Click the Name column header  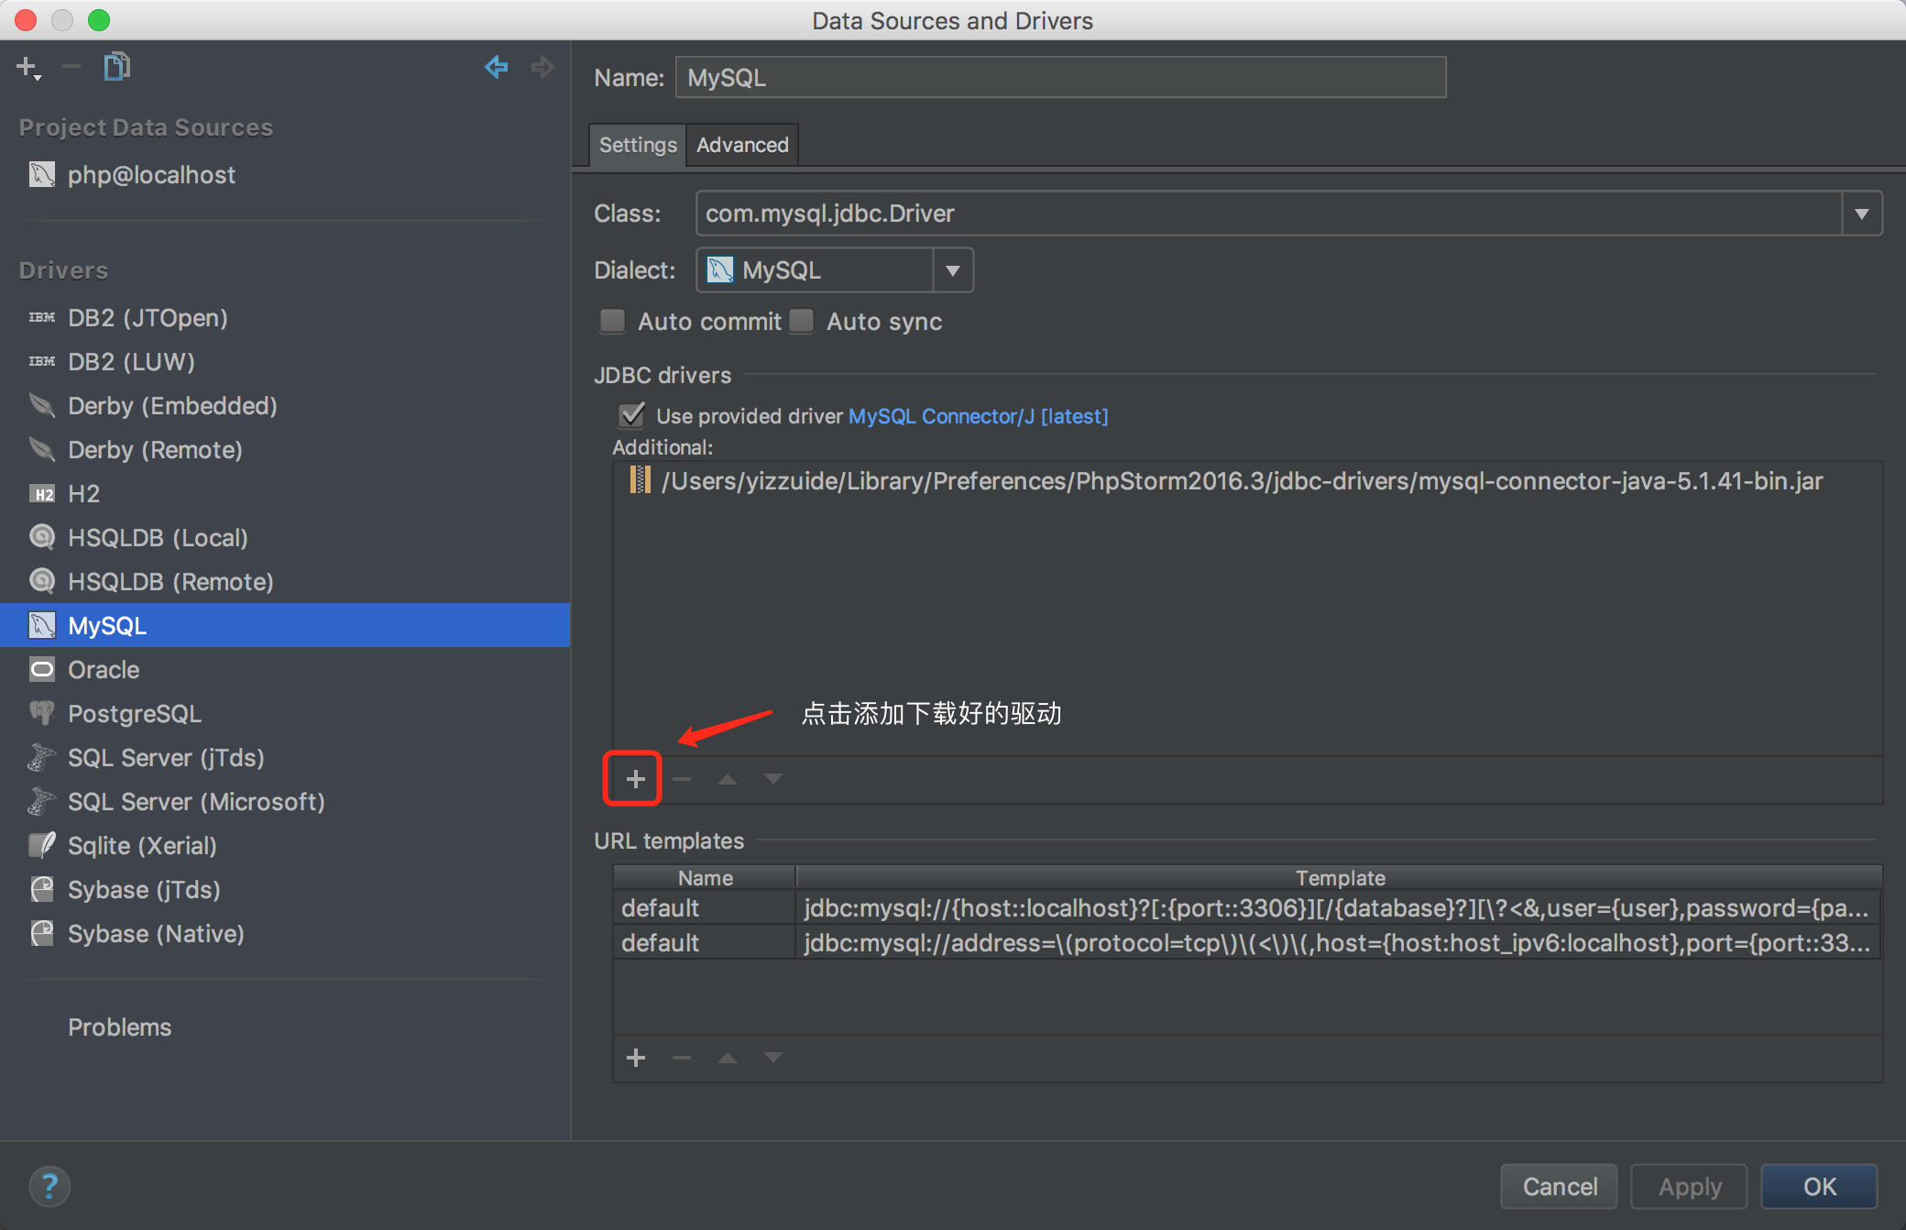[705, 877]
